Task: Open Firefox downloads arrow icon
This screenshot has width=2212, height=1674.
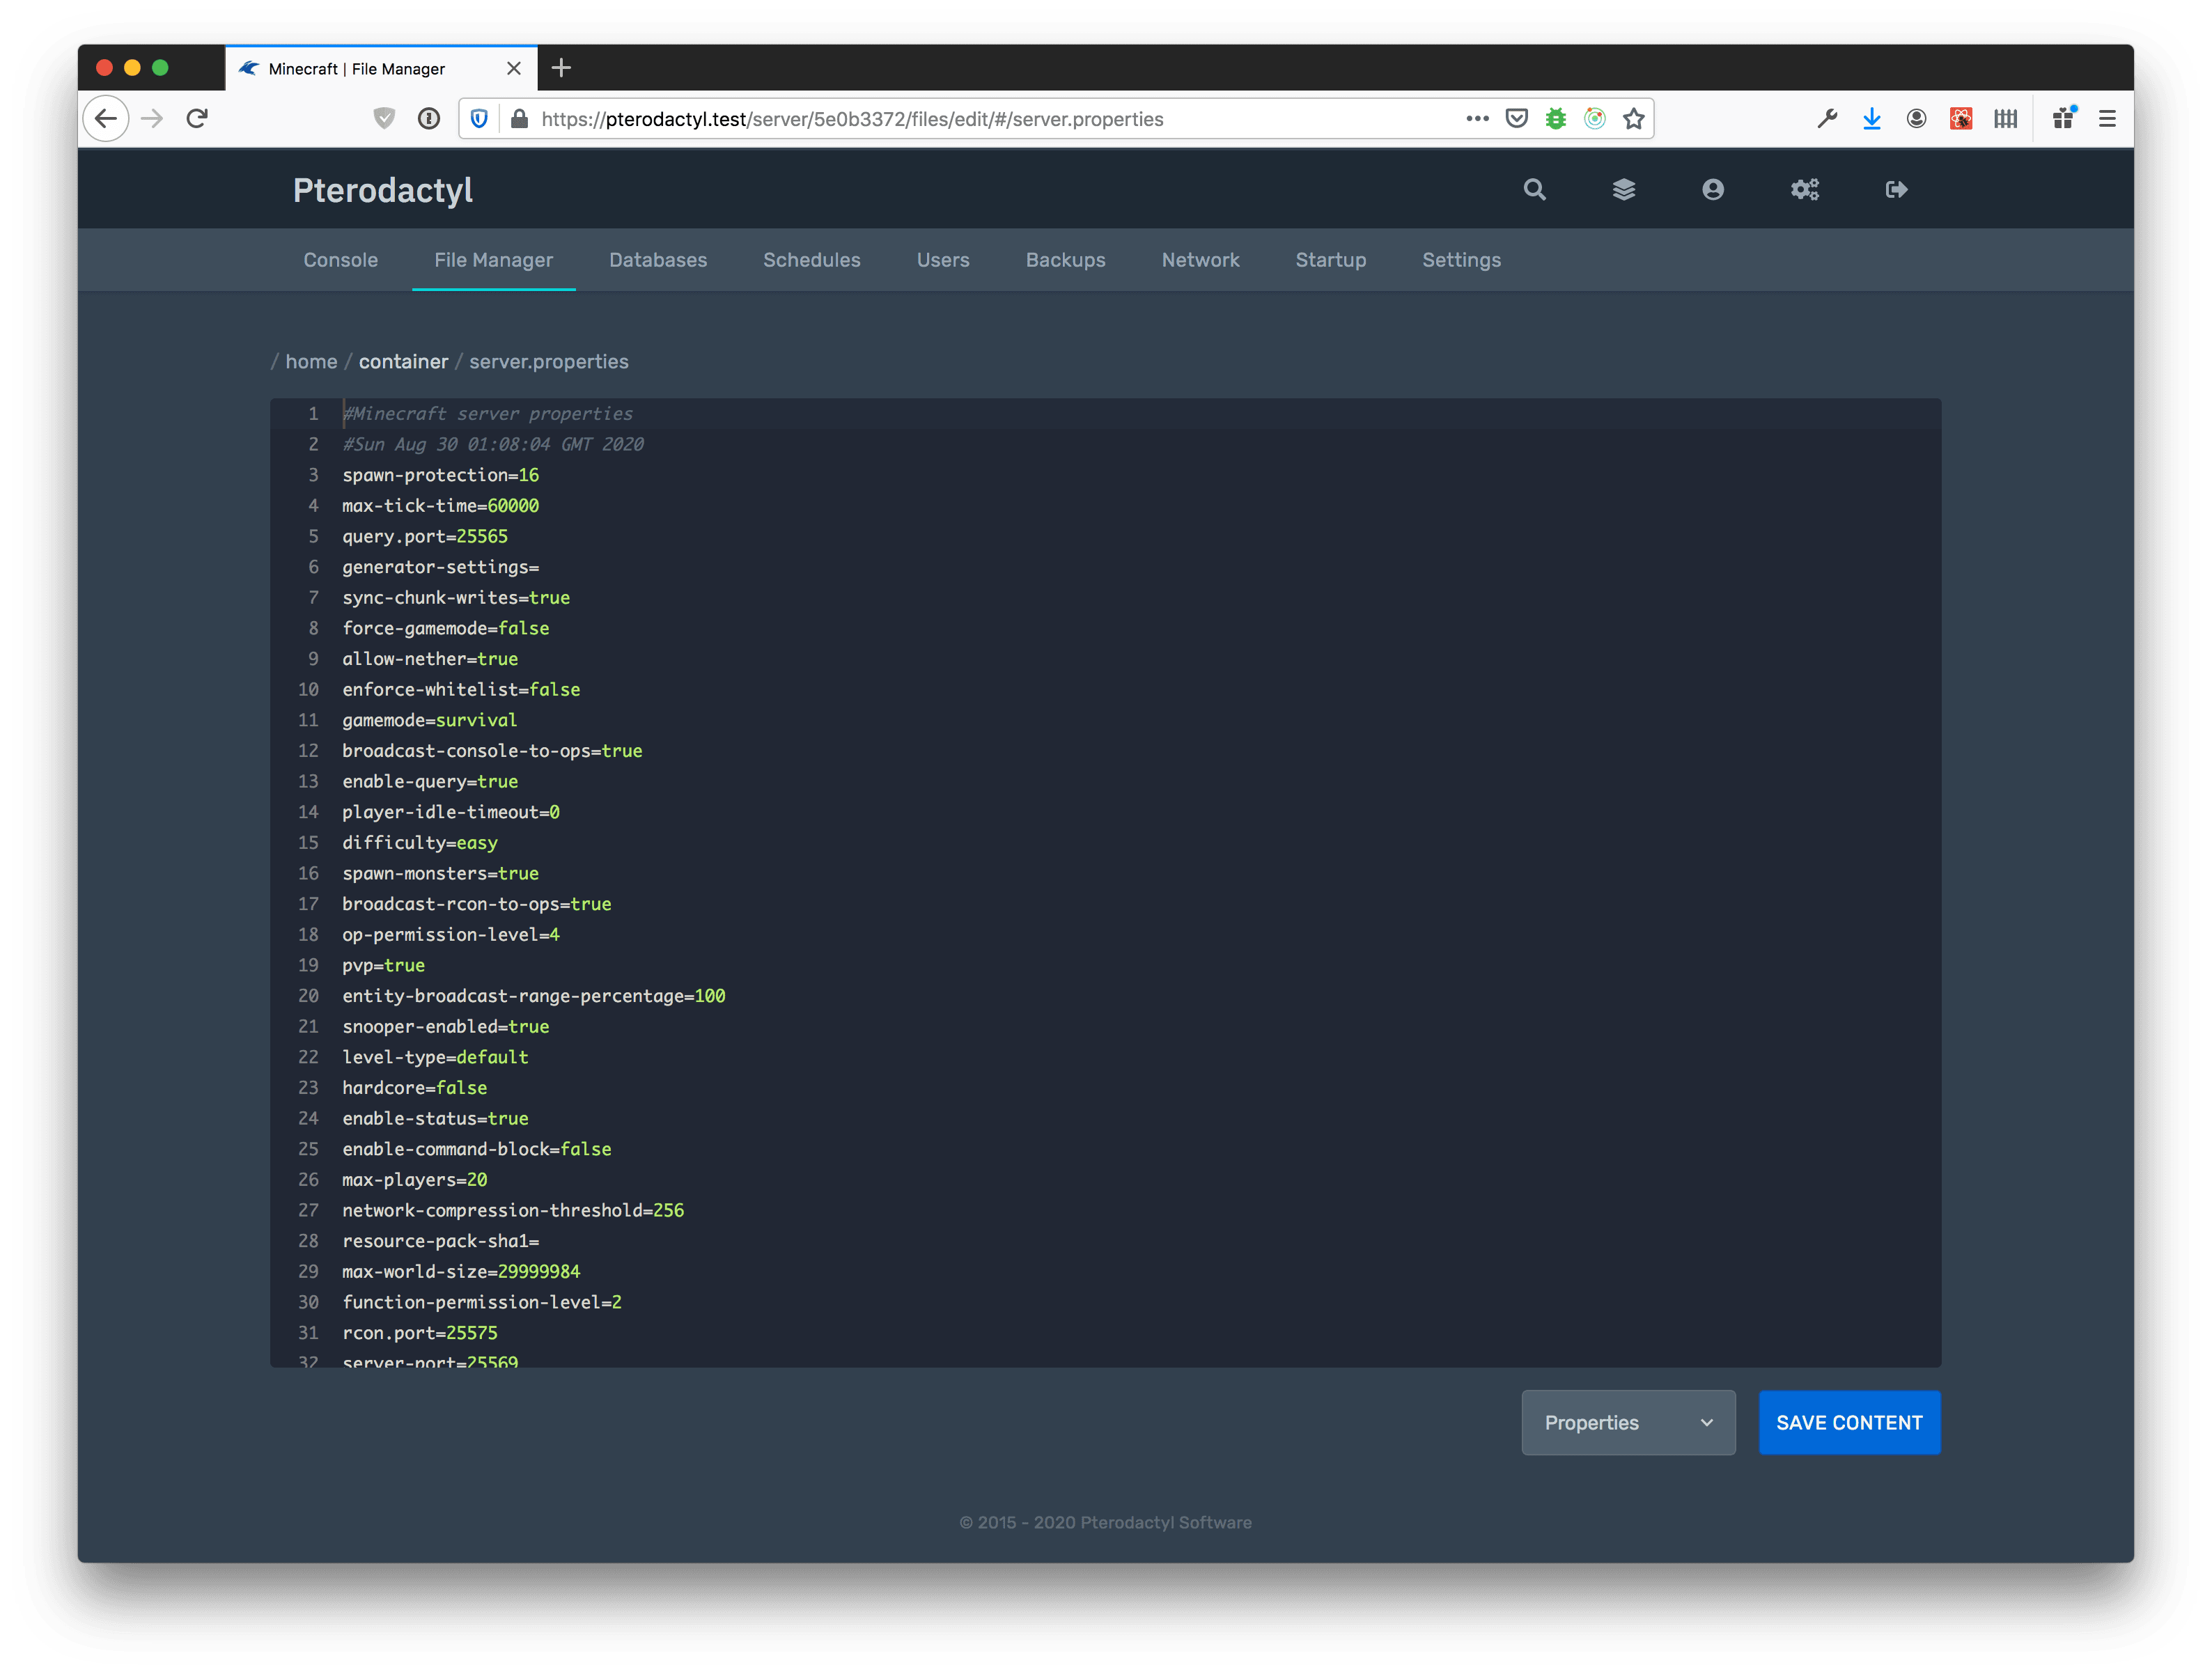Action: [1872, 119]
